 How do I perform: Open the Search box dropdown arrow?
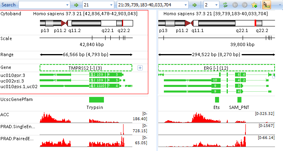67,5
